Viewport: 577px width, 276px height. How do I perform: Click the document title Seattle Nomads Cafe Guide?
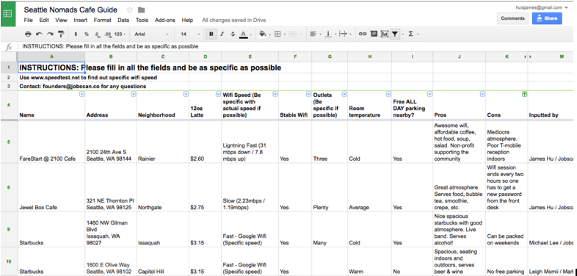click(70, 10)
